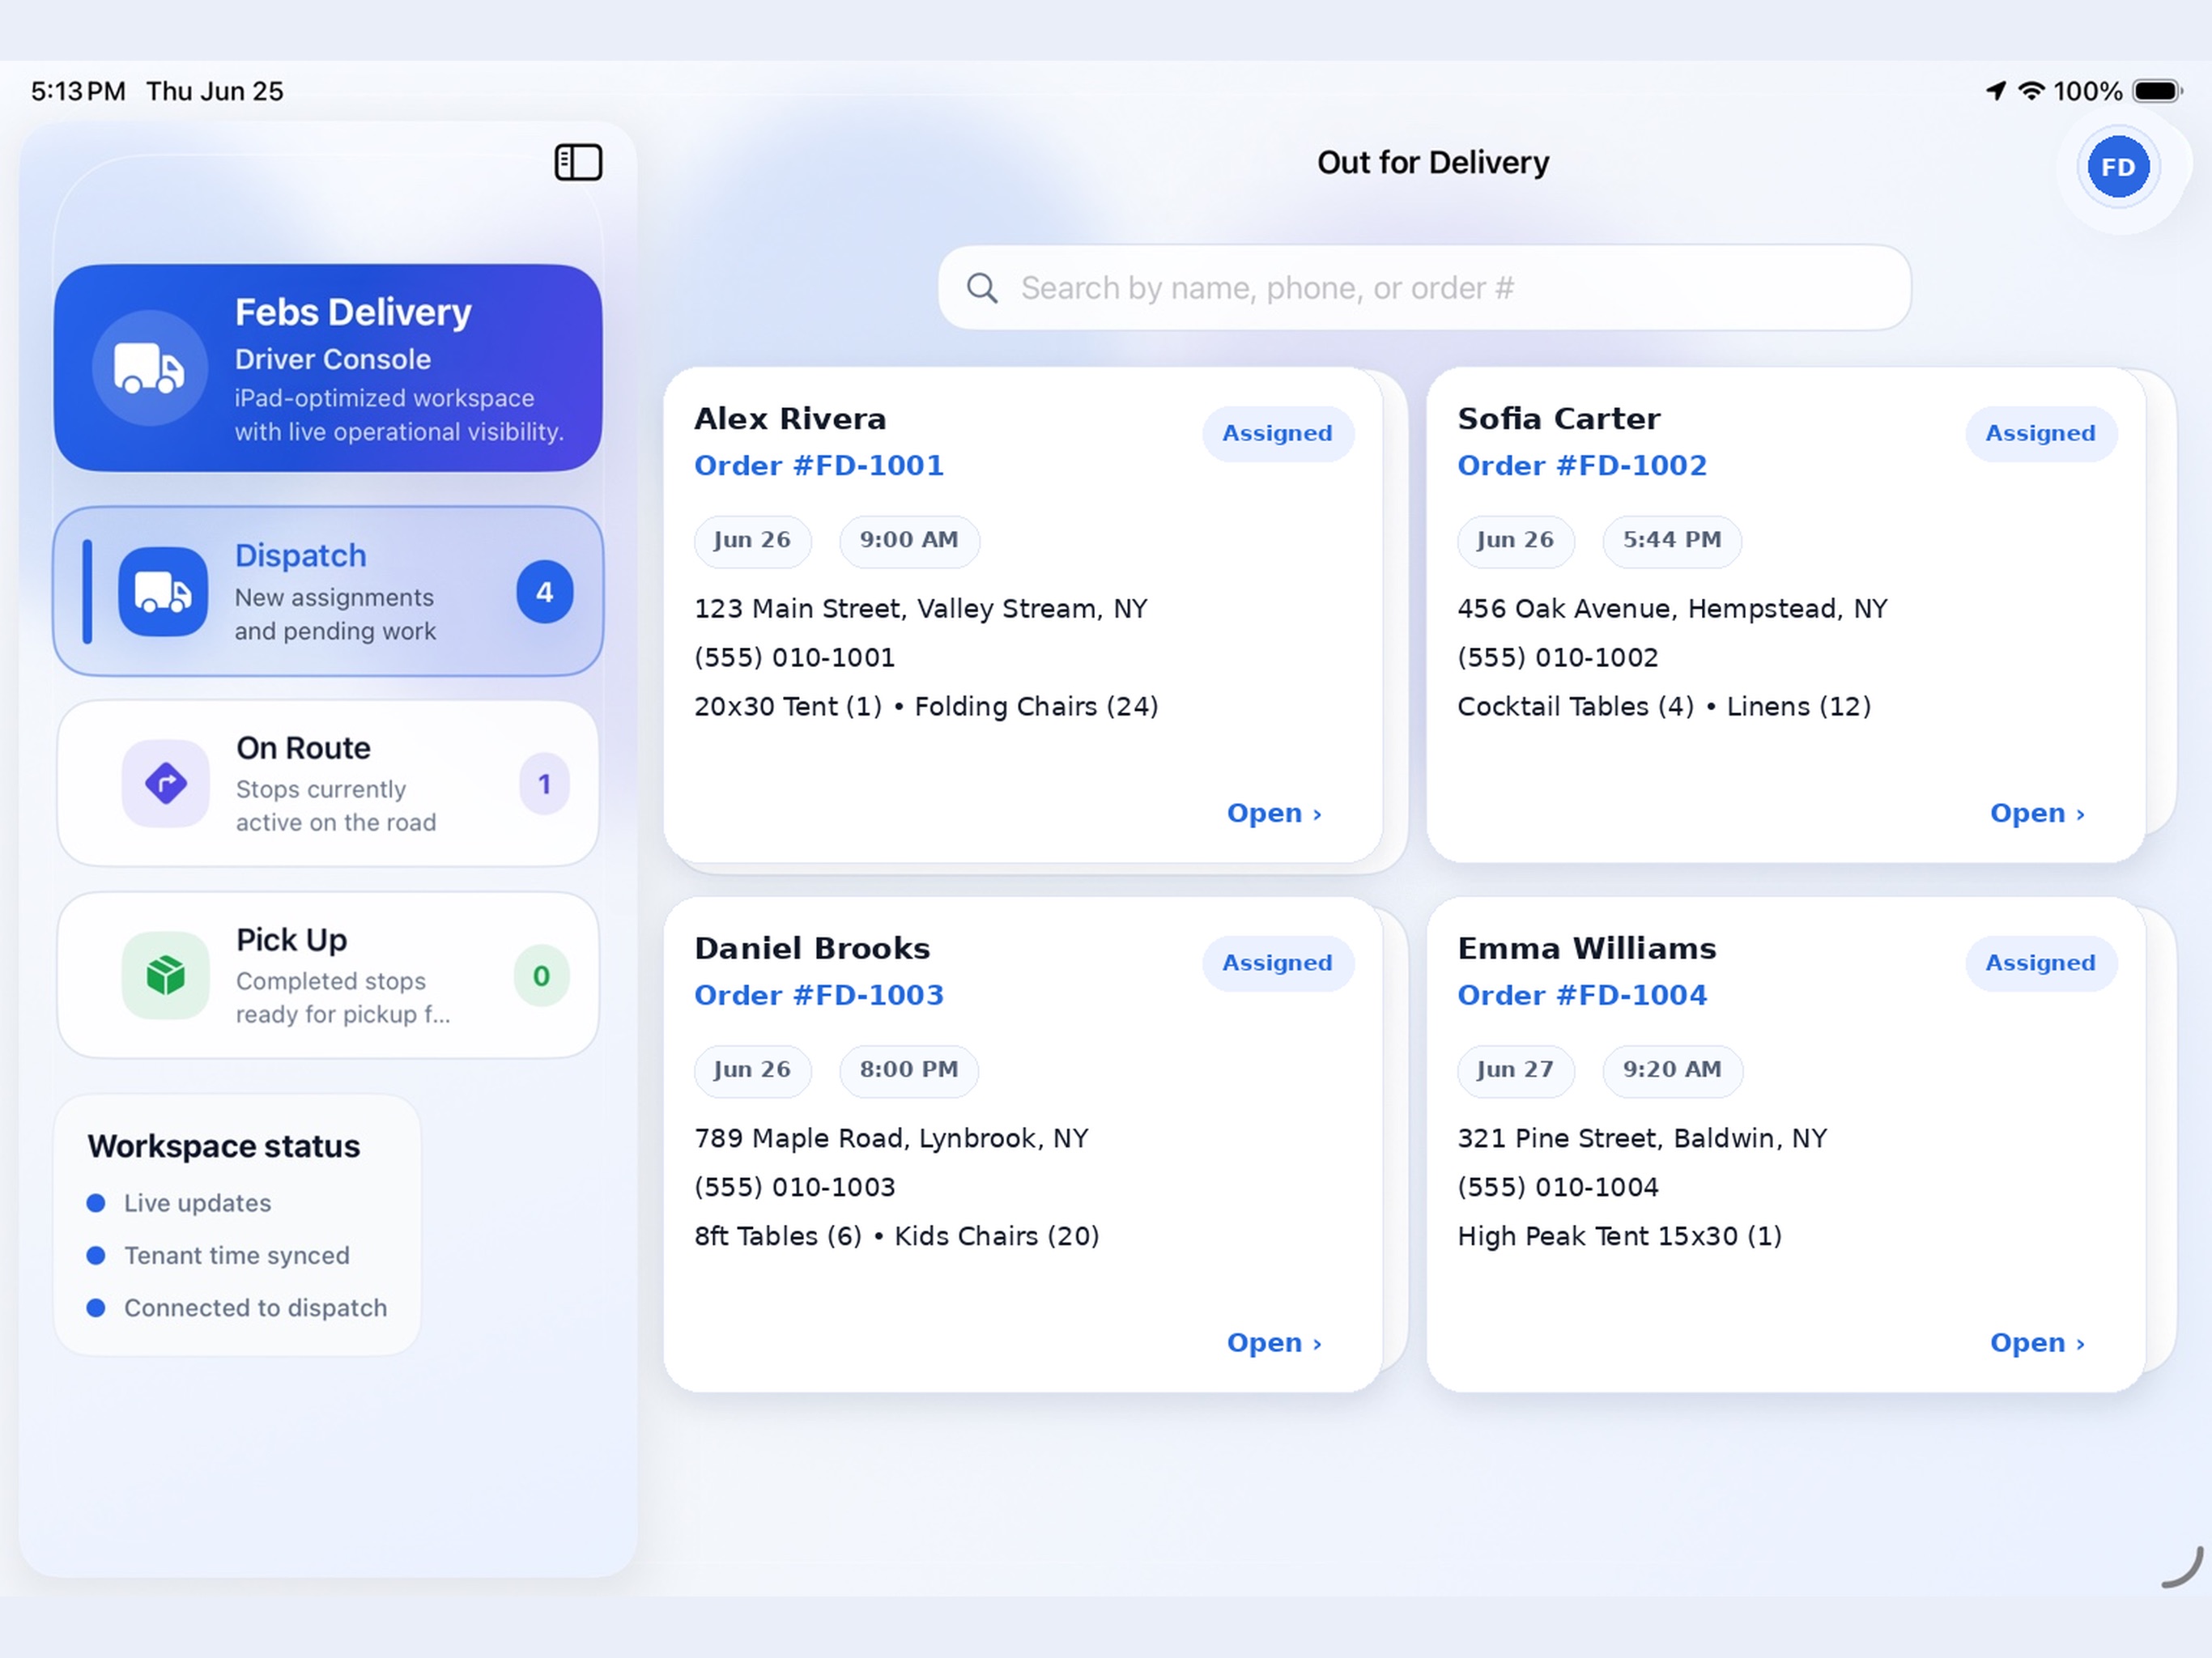Click the Febs Delivery truck logo
Screen dimensions: 2212x1658
pyautogui.click(x=149, y=368)
